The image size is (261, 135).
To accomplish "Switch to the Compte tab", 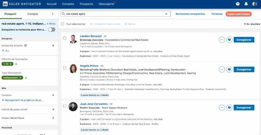I will point(33,14).
